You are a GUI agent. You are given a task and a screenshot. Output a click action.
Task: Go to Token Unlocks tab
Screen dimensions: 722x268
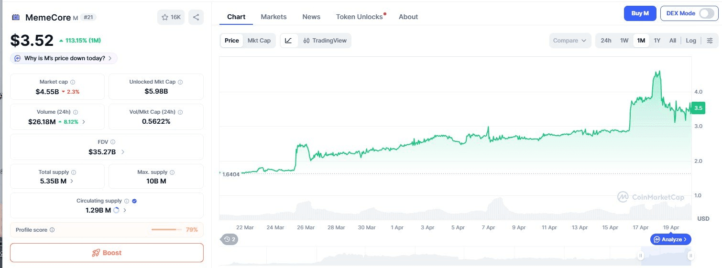pos(359,17)
